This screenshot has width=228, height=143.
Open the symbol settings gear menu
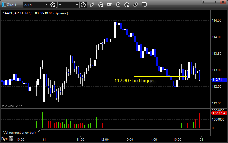click(x=53, y=5)
